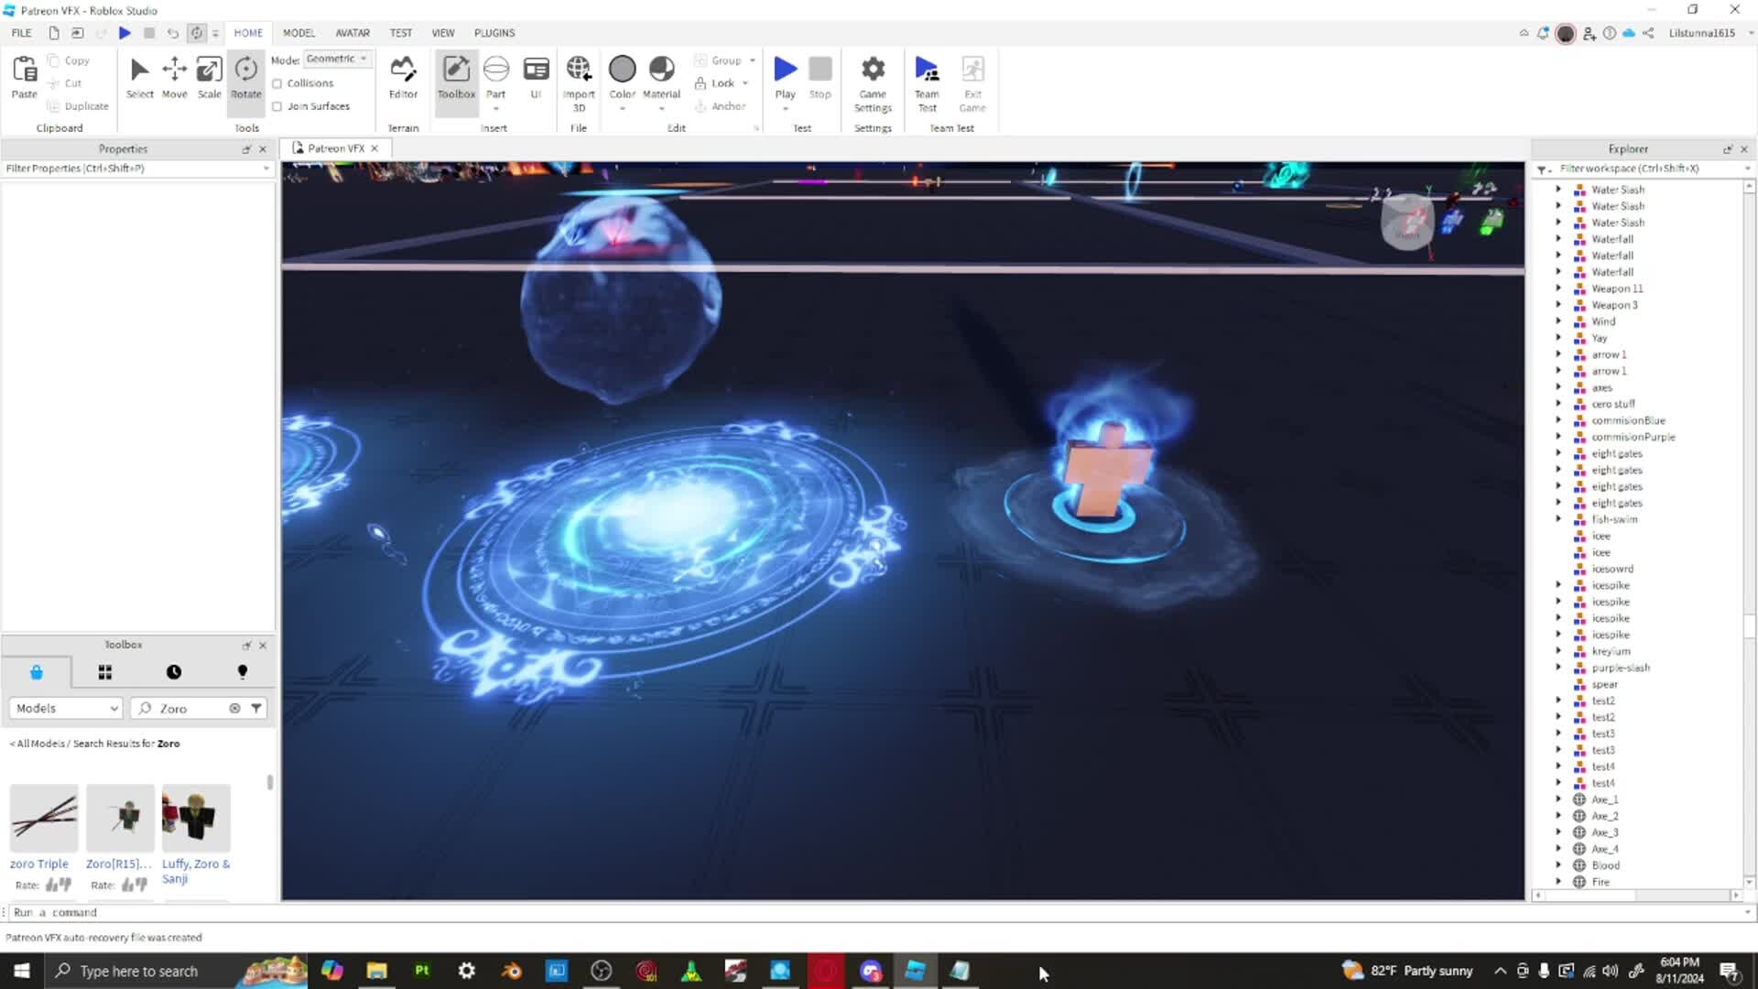Click the Material tool icon
Viewport: 1758px width, 989px height.
click(661, 70)
